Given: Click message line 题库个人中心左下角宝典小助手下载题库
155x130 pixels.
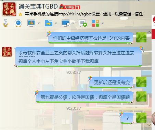Looking at the screenshot, I should [59, 61].
